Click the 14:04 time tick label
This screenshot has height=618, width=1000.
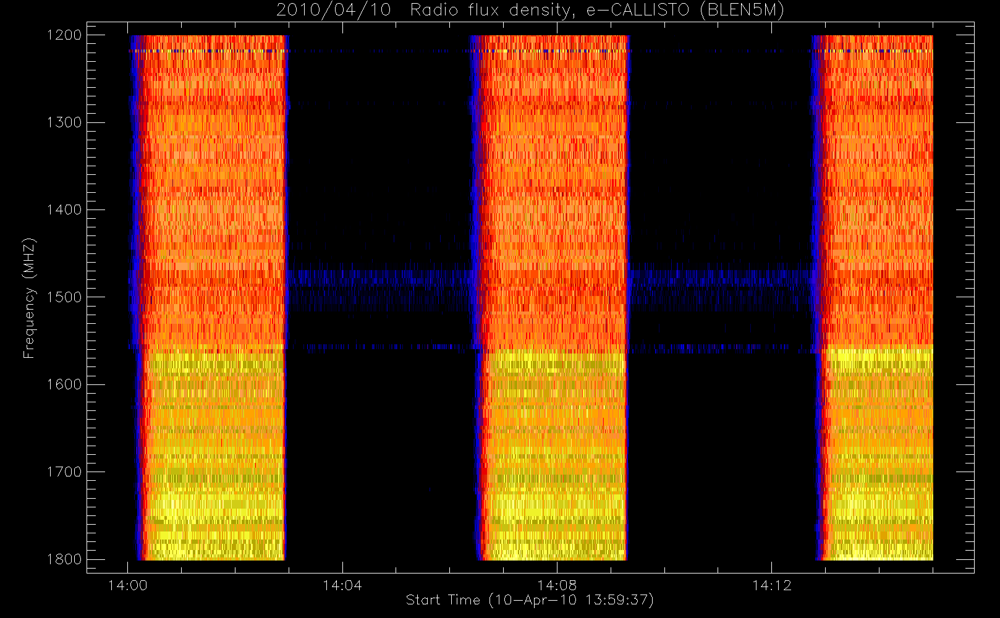click(x=342, y=585)
